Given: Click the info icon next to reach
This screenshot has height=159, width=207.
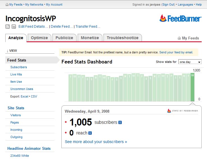Looking at the screenshot, I should (x=90, y=133).
